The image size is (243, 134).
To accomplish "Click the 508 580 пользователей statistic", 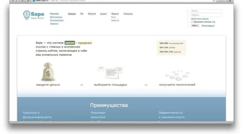I will coord(171,43).
